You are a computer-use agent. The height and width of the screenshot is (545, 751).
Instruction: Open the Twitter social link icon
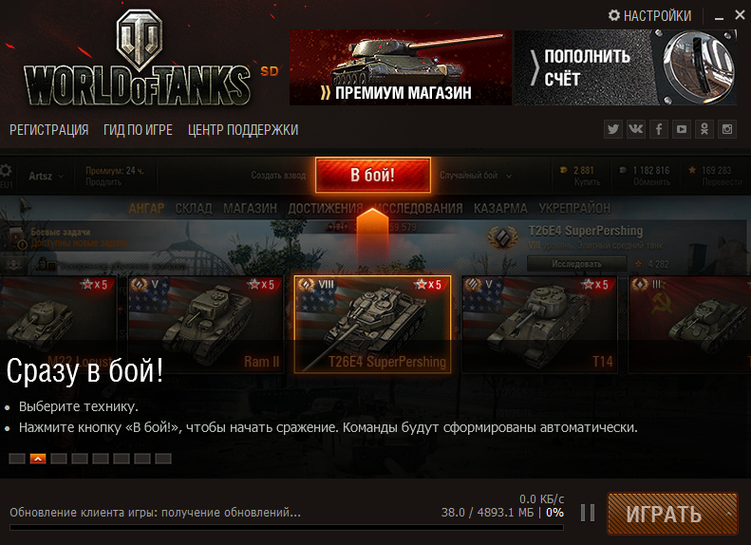[613, 129]
